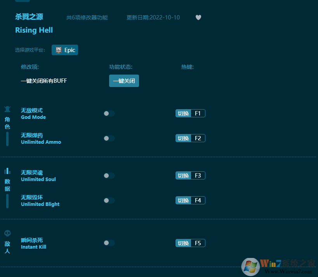Toggle Unlimited Blight switch

pos(109,200)
